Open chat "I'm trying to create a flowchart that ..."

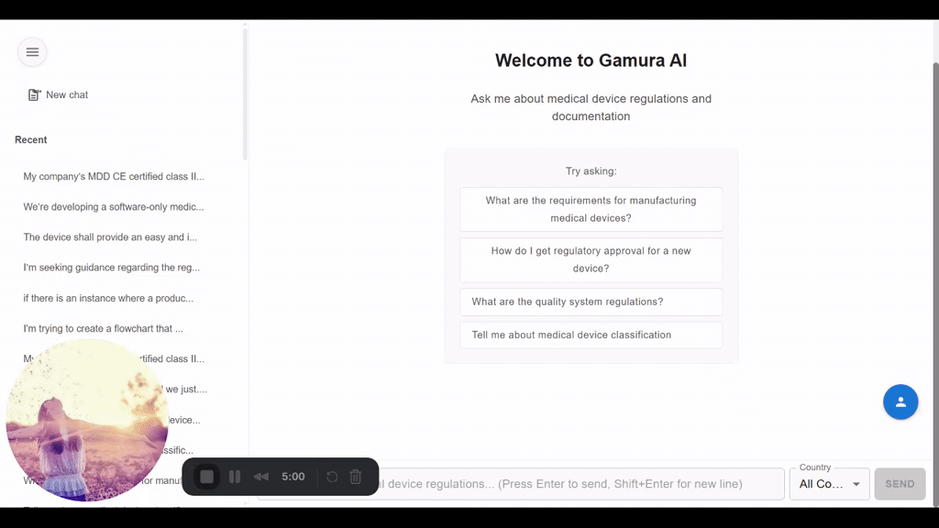(x=103, y=329)
